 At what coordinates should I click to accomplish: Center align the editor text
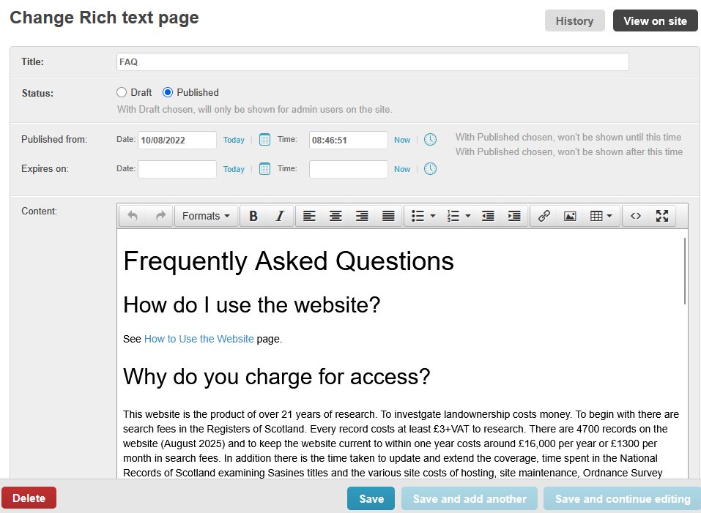335,216
